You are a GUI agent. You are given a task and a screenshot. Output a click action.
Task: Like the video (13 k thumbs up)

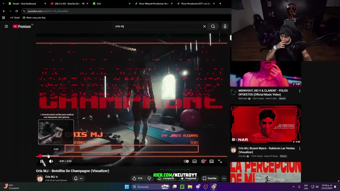(138, 178)
